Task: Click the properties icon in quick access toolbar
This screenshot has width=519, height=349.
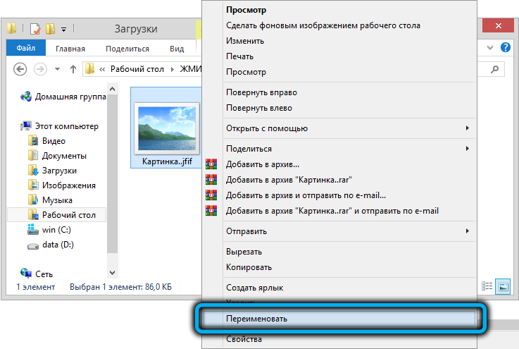Action: tap(32, 29)
